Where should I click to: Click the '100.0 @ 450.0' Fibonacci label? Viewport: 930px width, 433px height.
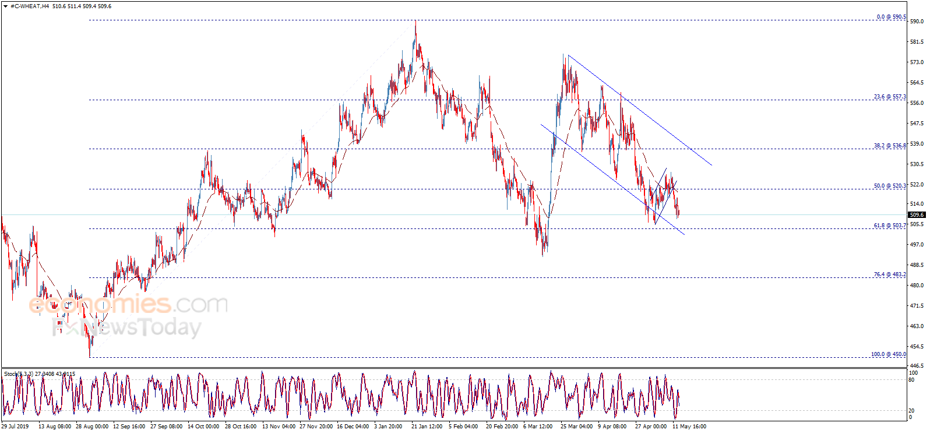pyautogui.click(x=889, y=354)
